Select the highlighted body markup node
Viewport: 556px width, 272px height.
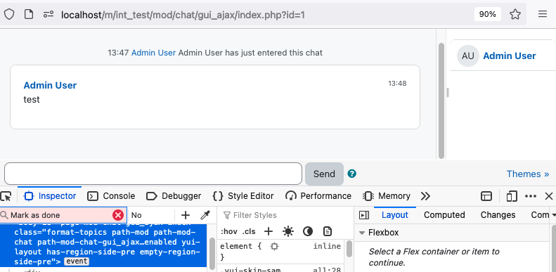pos(103,245)
